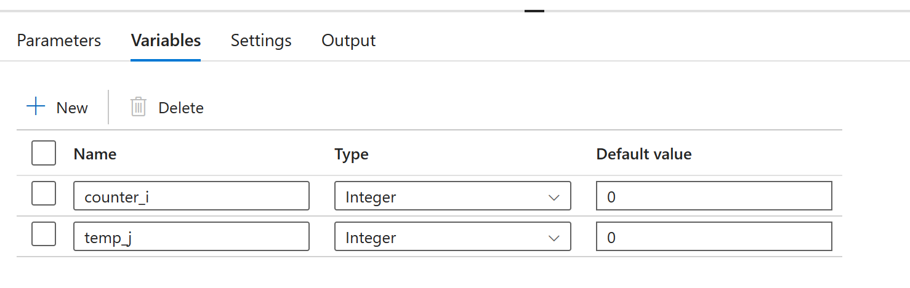Switch to the Parameters tab

[59, 41]
